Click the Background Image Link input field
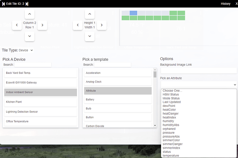This screenshot has height=158, width=238. point(199,70)
